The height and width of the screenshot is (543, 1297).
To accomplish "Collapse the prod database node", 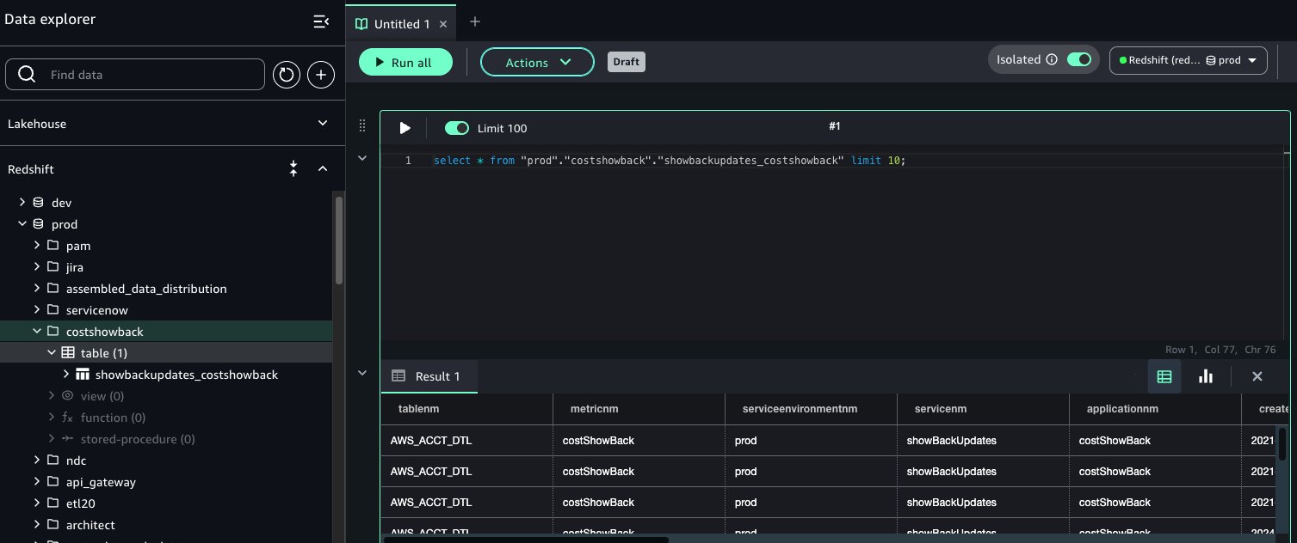I will pyautogui.click(x=22, y=224).
